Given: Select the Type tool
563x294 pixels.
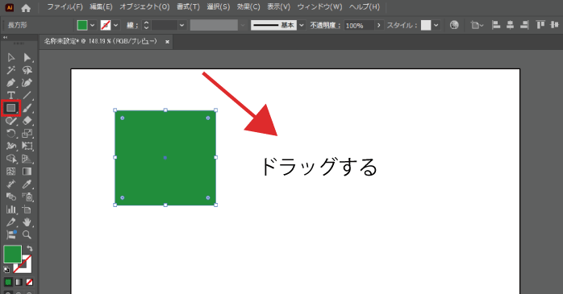Looking at the screenshot, I should point(10,95).
